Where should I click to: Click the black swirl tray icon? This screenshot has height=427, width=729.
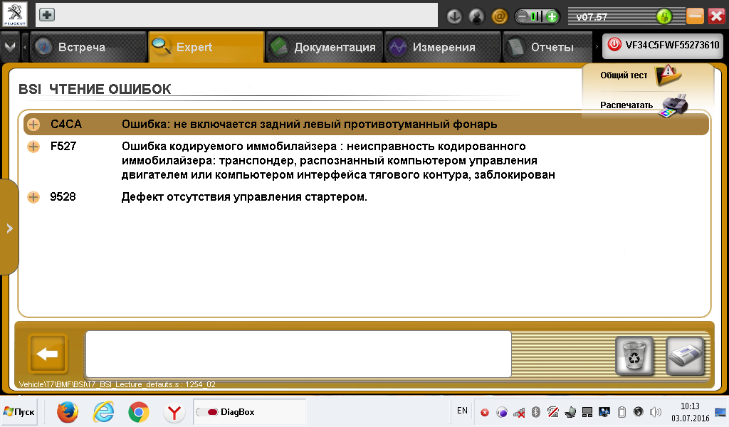639,411
